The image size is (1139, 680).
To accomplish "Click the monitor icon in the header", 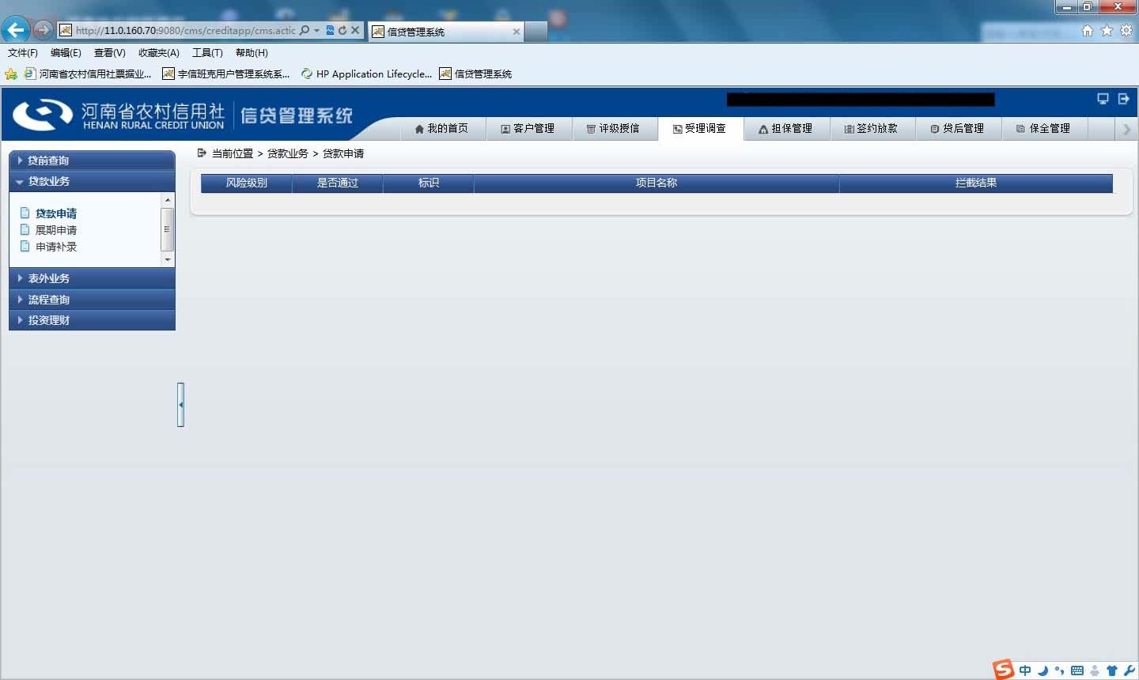I will coord(1103,99).
